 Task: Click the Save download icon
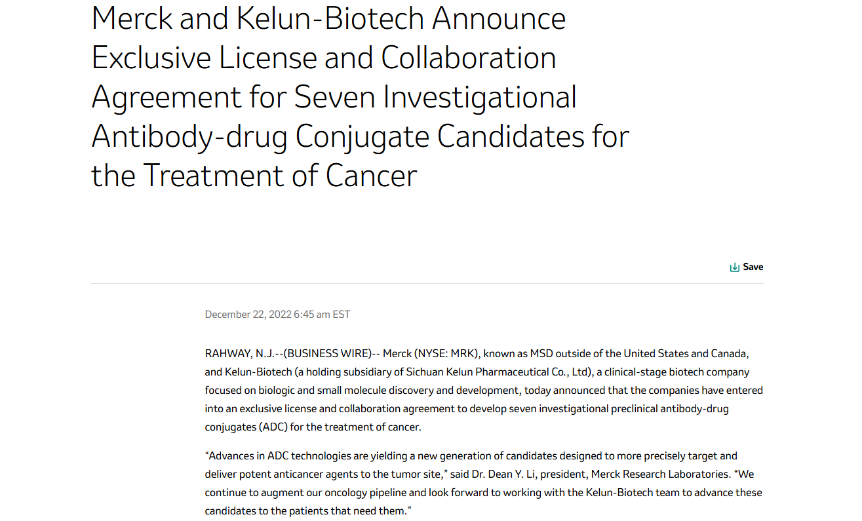[x=735, y=267]
